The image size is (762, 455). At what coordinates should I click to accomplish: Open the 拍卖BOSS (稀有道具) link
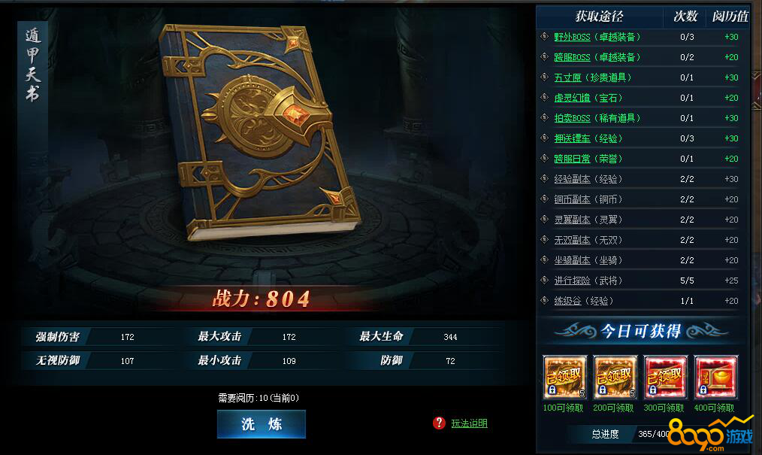tap(597, 118)
